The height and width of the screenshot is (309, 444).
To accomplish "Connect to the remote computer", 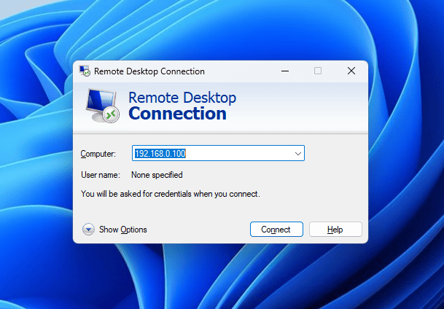I will (x=276, y=230).
